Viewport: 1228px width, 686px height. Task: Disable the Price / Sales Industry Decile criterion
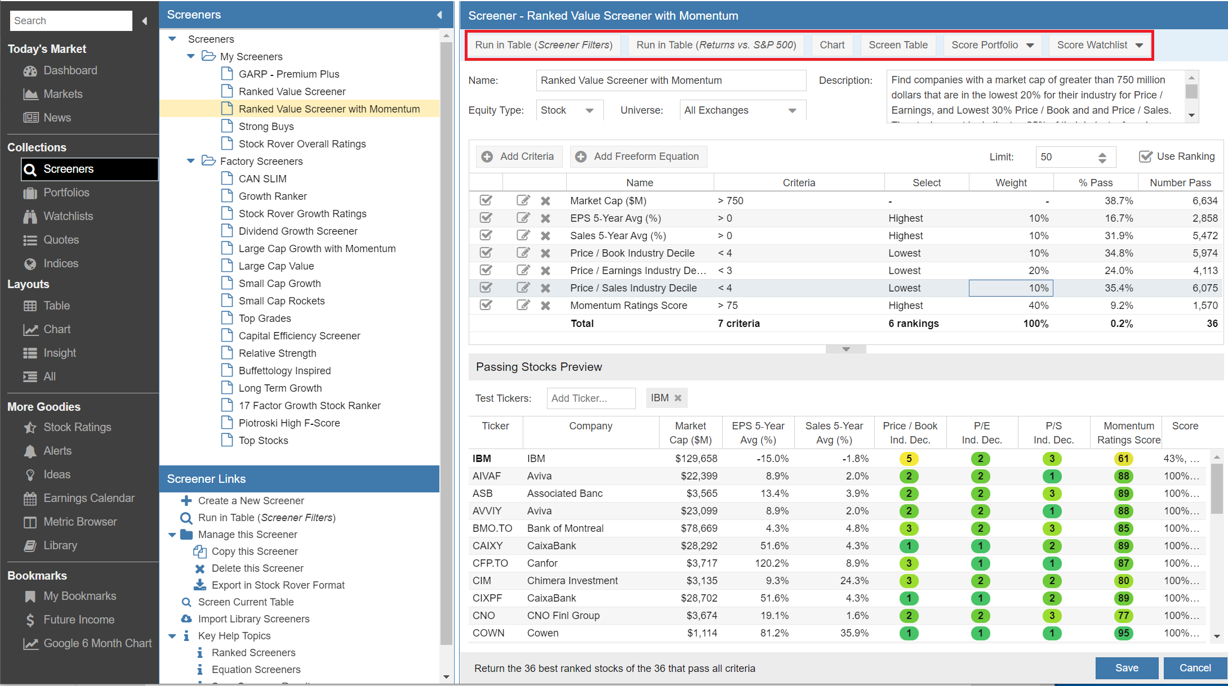486,288
